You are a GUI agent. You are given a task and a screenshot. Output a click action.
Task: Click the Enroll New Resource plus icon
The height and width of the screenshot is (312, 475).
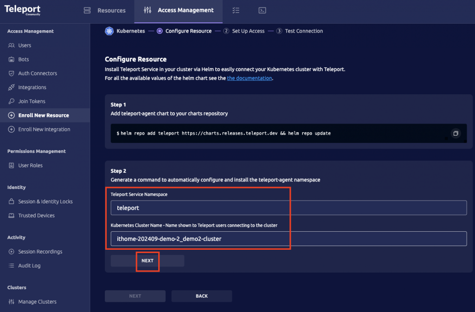pos(11,115)
